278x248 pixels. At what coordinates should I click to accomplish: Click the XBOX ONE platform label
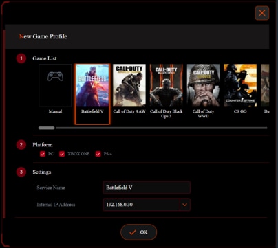[78, 154]
